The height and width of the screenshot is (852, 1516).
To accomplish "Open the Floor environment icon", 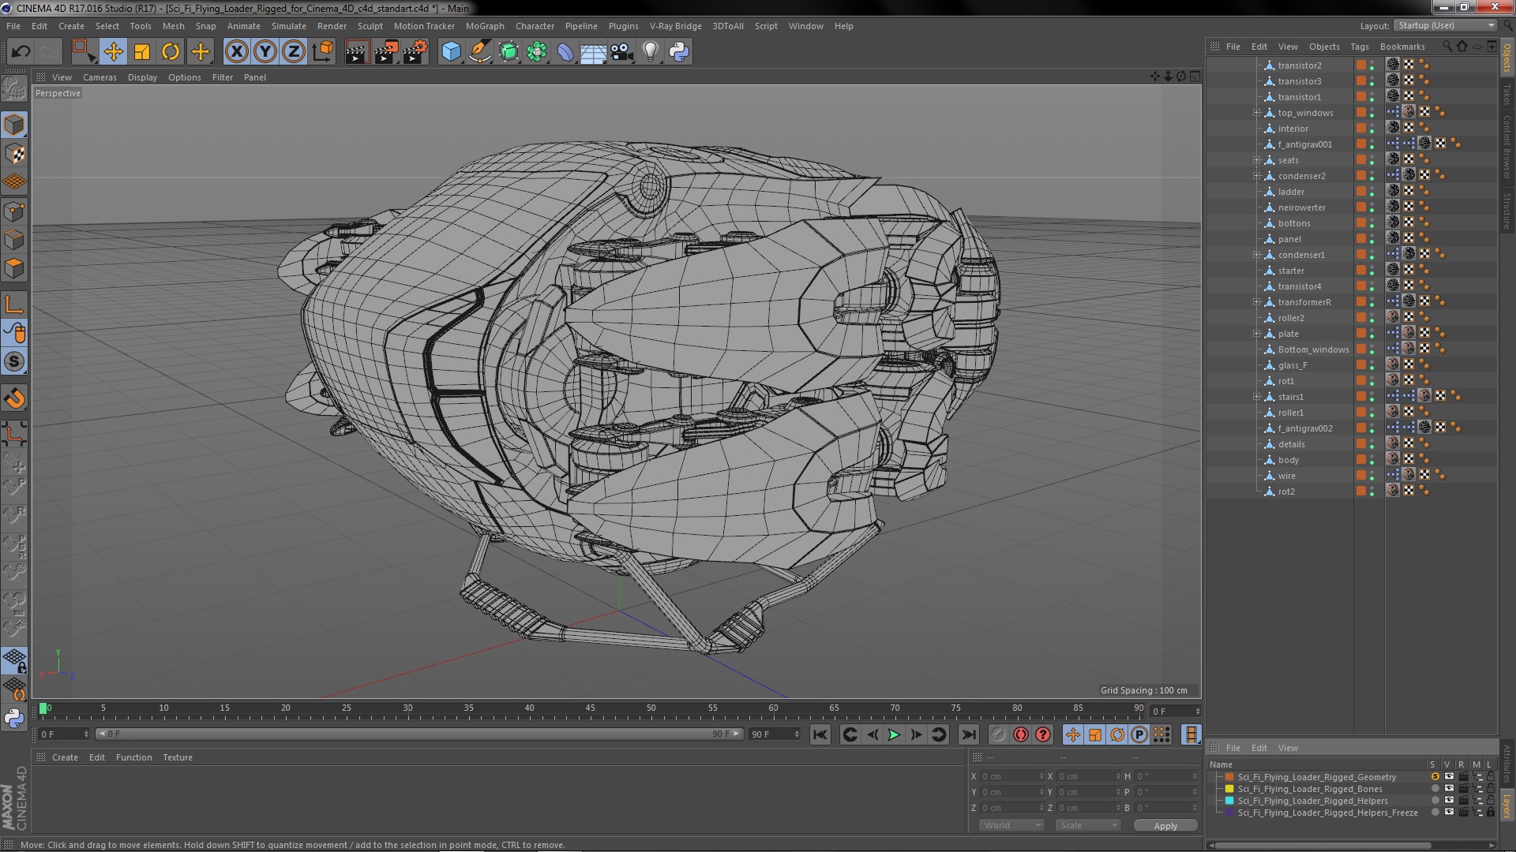I will pos(594,52).
